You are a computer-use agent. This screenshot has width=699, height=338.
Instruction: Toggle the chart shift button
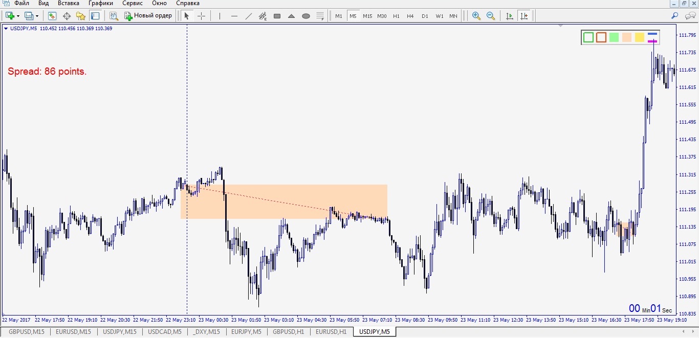pos(523,16)
